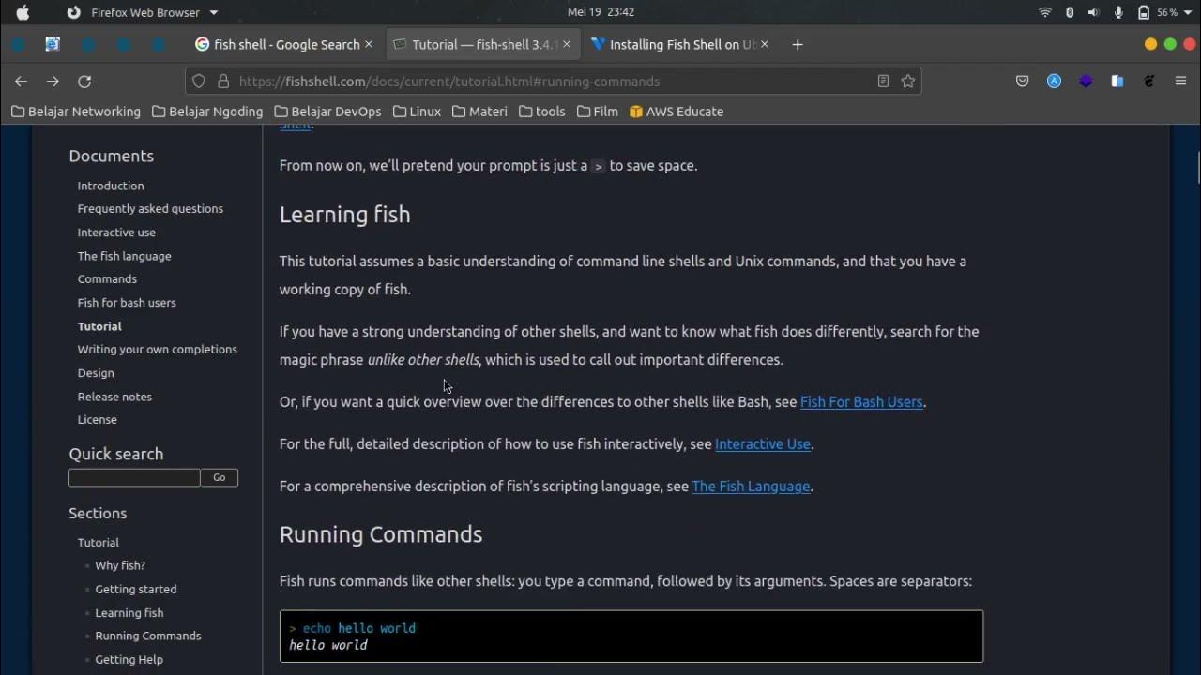This screenshot has width=1201, height=675.
Task: Open the Materi bookmark folder
Action: (x=479, y=112)
